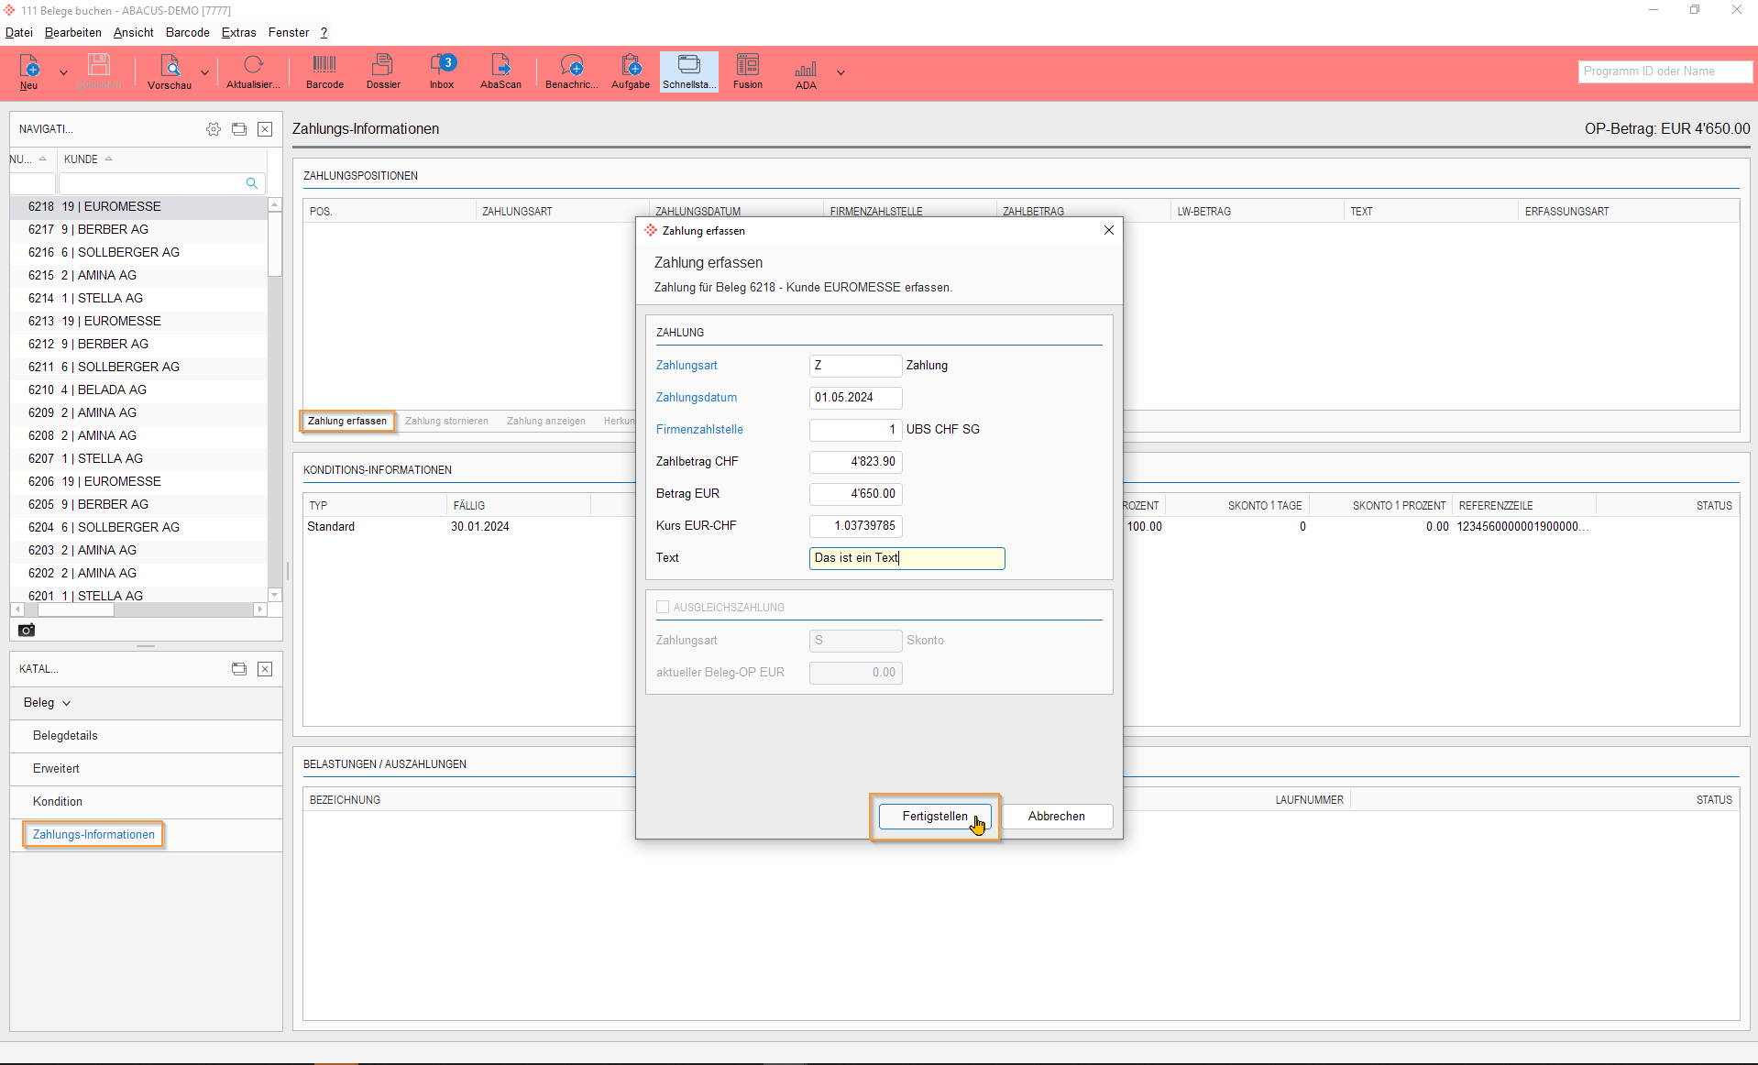Expand the Neu button dropdown arrow
Viewport: 1758px width, 1065px height.
tap(63, 72)
